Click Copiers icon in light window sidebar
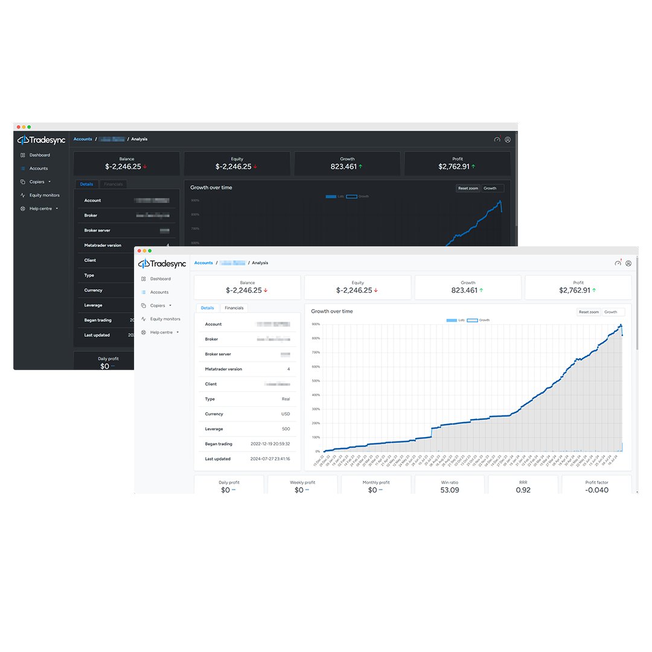Screen dimensions: 652x652 coord(144,305)
